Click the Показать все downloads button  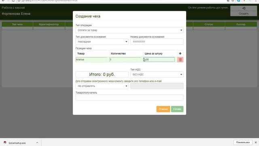tap(243, 142)
